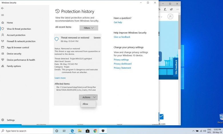Open the hamburger navigation menu
Viewport: 223px width, 134px height.
click(3, 15)
